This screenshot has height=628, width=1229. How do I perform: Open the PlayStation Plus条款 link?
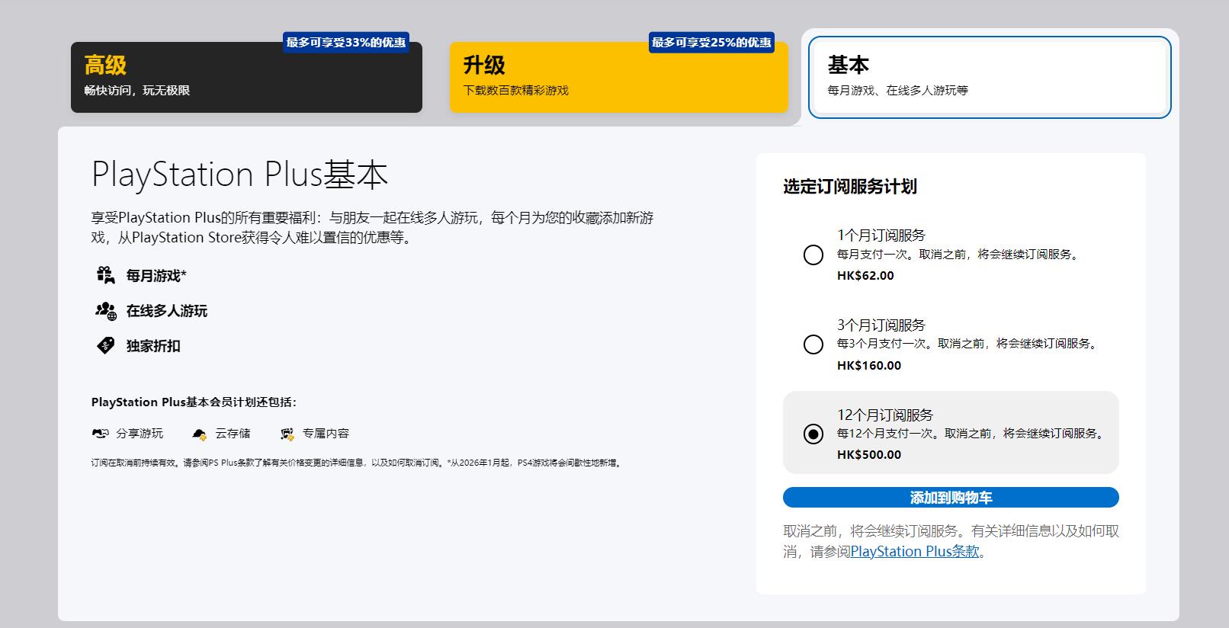pos(914,551)
